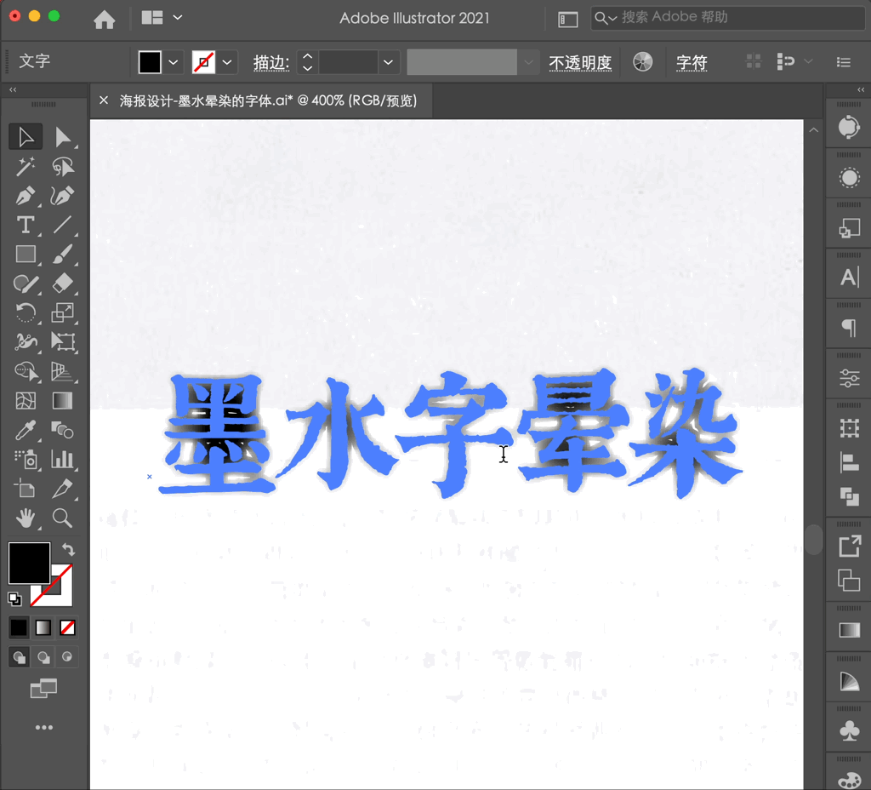Toggle Draw Normal mode at toolbar bottom
This screenshot has height=790, width=871.
18,656
